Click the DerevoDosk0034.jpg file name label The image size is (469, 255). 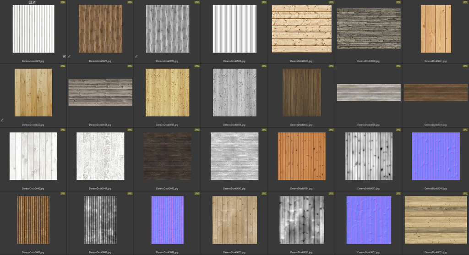point(100,125)
